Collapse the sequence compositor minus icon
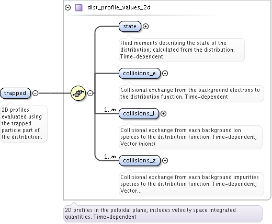This screenshot has width=272, height=224. click(90, 93)
